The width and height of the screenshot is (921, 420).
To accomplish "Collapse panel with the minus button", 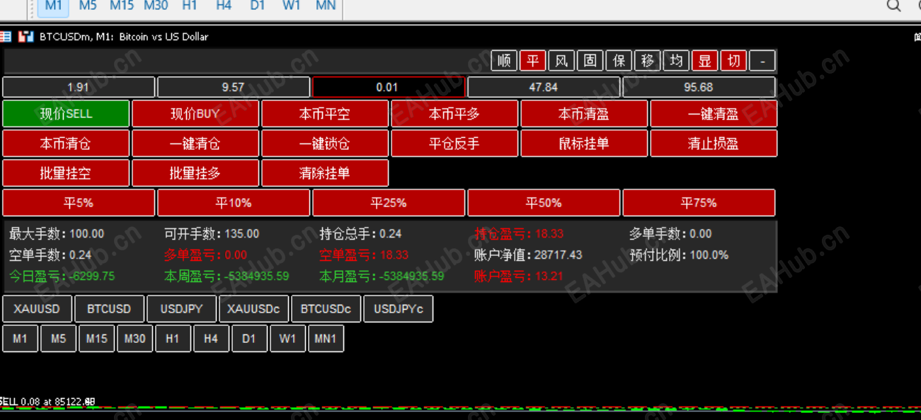I will (x=762, y=61).
